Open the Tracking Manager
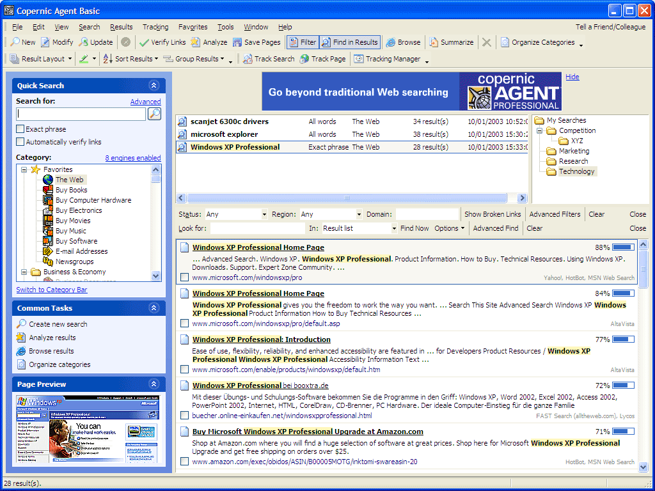 [387, 59]
